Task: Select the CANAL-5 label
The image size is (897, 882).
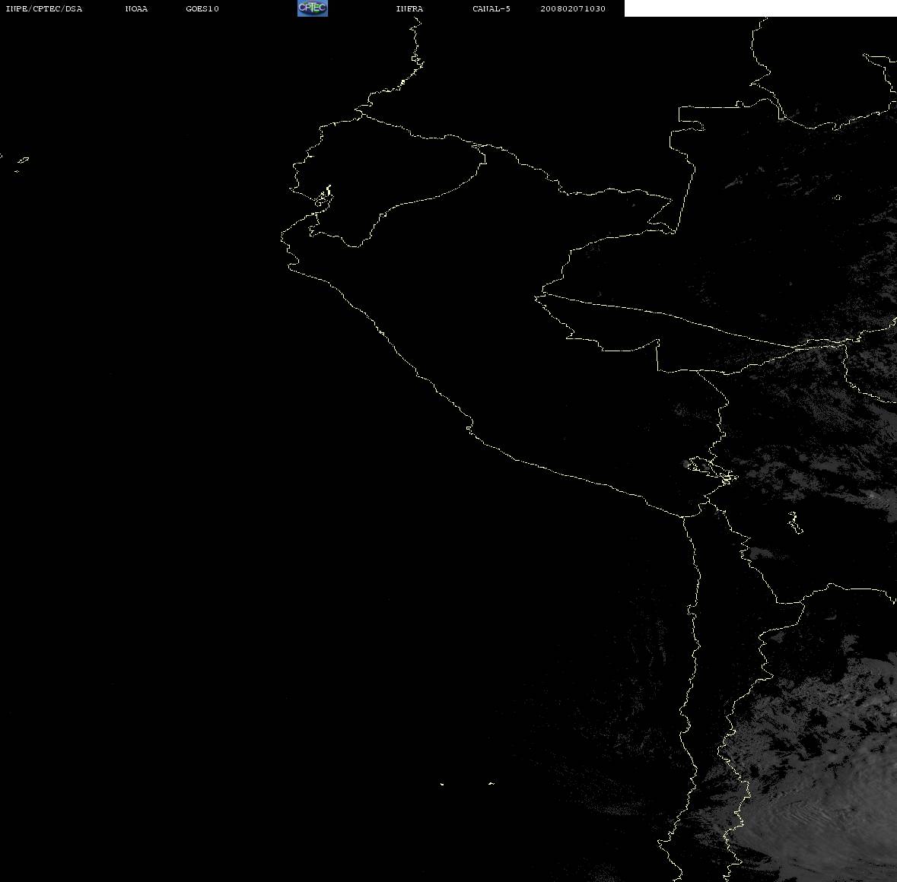Action: point(491,8)
